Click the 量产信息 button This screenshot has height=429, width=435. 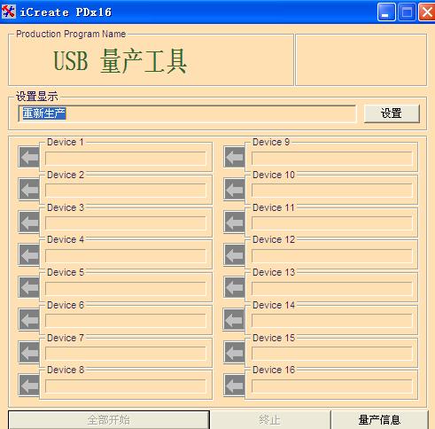[x=379, y=419]
